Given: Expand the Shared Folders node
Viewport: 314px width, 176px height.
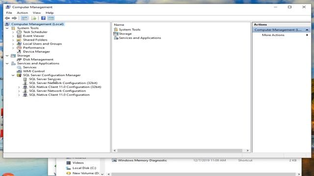Looking at the screenshot, I should [13, 40].
